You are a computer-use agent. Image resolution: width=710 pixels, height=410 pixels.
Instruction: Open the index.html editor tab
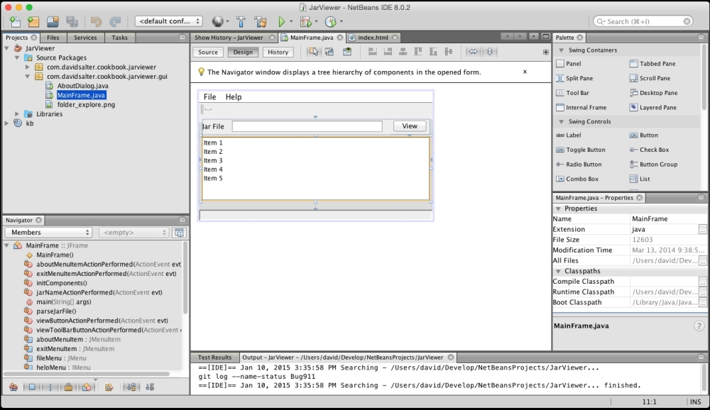click(371, 37)
